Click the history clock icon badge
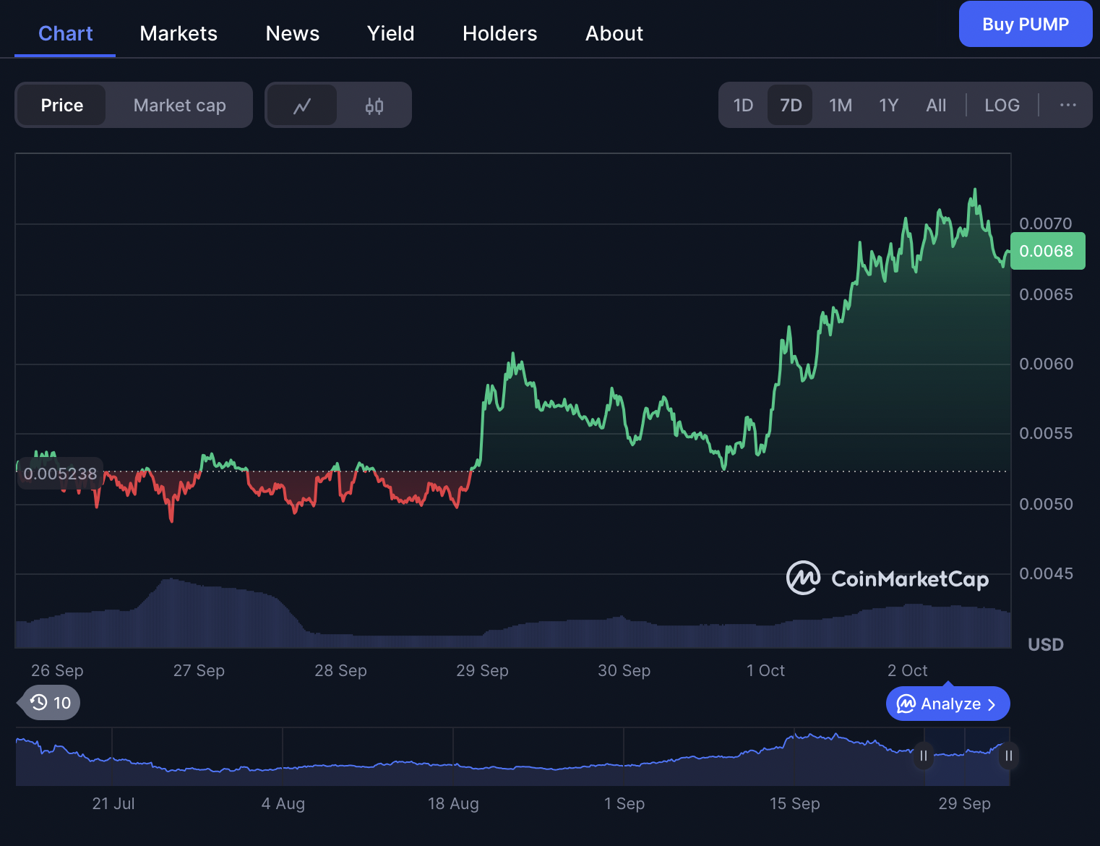Image resolution: width=1100 pixels, height=846 pixels. [39, 702]
